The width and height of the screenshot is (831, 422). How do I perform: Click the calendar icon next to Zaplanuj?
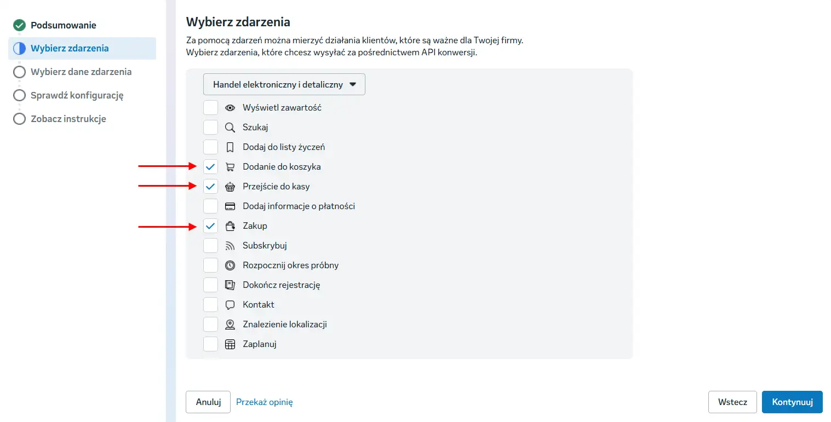(x=230, y=344)
